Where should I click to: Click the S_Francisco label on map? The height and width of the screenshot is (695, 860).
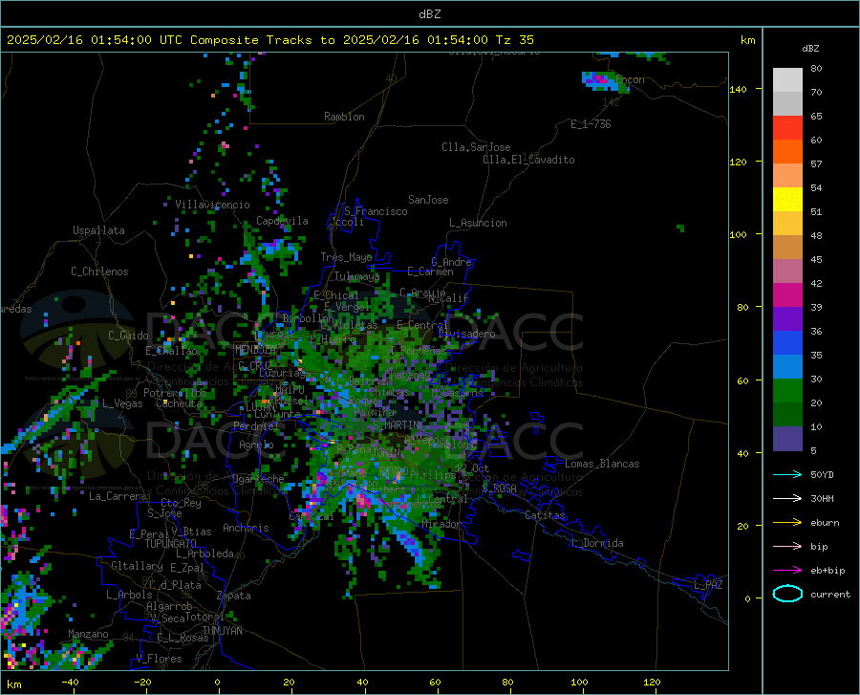pos(376,211)
